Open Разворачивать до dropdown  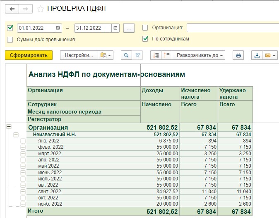pyautogui.click(x=199, y=55)
